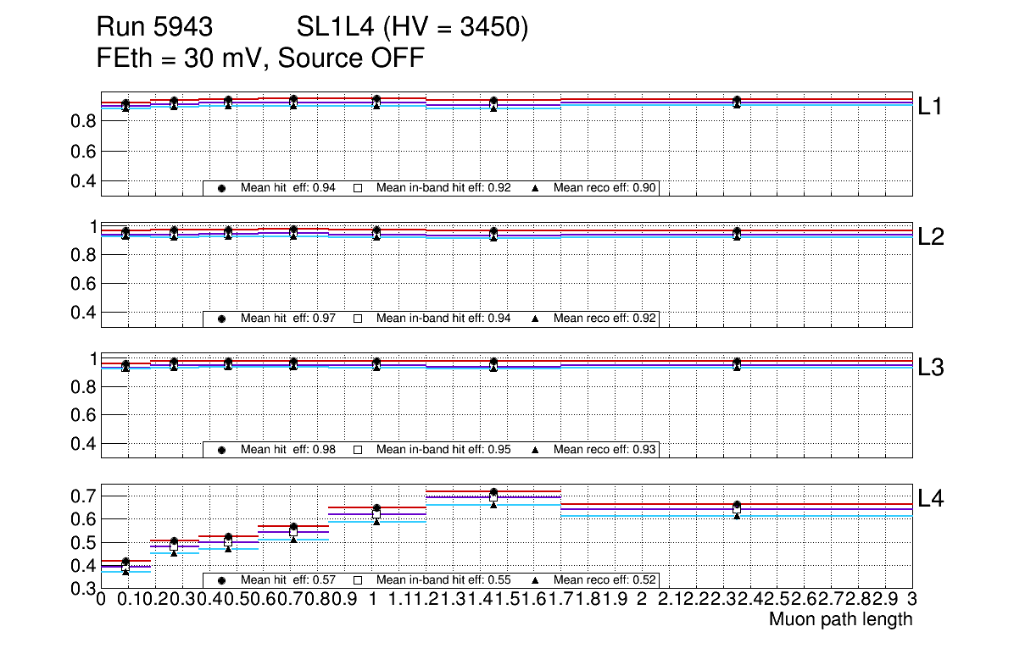Screen dimensions: 1014x654
Task: Click the L4 panel label
Action: pos(931,499)
